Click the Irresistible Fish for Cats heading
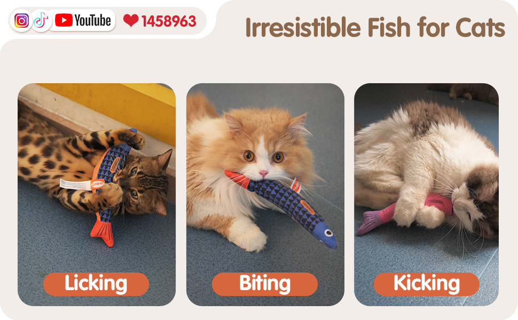 [375, 27]
